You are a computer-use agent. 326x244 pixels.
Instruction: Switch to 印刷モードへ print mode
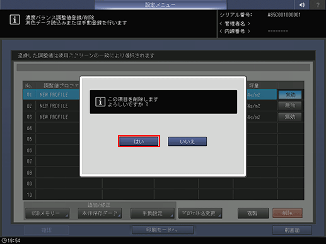[x=163, y=230]
